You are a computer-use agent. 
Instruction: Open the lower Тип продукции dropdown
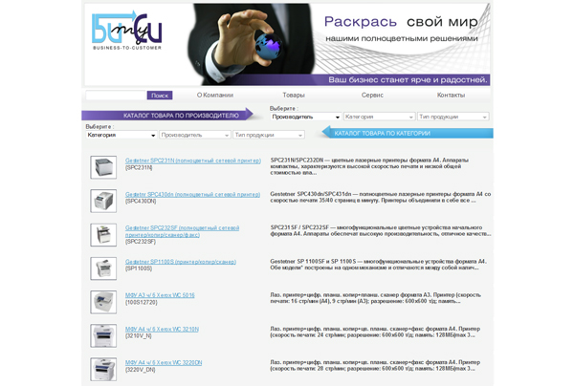268,135
